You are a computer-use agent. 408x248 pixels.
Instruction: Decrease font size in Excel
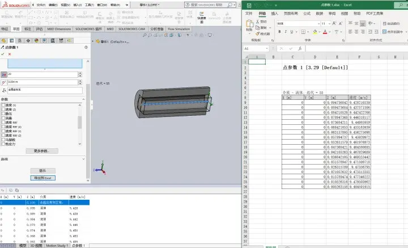point(341,23)
